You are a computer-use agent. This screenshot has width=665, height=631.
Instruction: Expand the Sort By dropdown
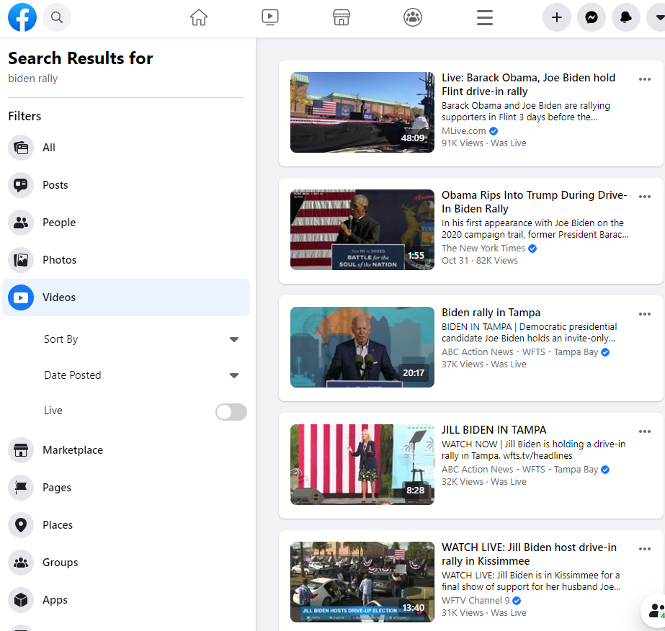click(233, 339)
